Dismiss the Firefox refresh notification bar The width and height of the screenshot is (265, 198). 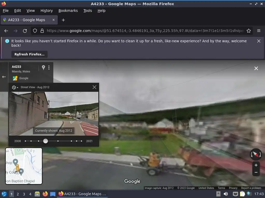(259, 41)
